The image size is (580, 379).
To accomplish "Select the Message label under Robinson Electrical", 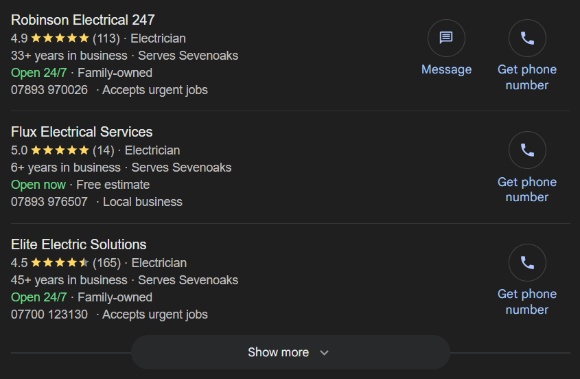I will (x=446, y=69).
